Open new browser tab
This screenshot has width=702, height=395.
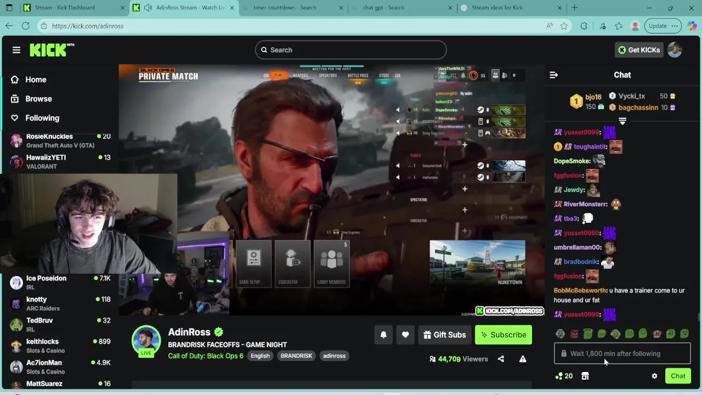pos(574,8)
